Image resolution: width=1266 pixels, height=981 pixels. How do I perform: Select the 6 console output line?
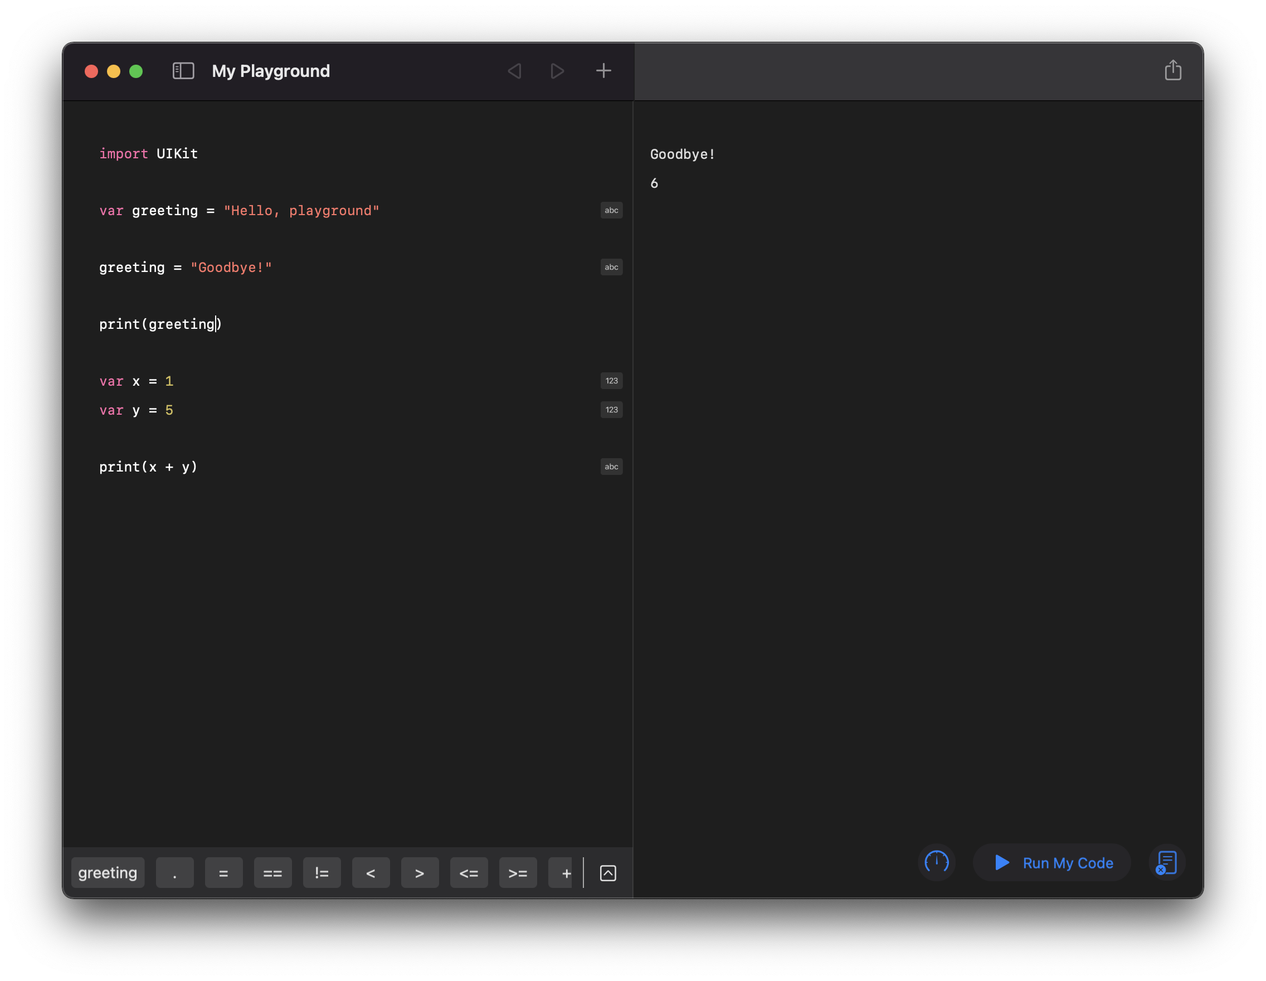coord(654,183)
